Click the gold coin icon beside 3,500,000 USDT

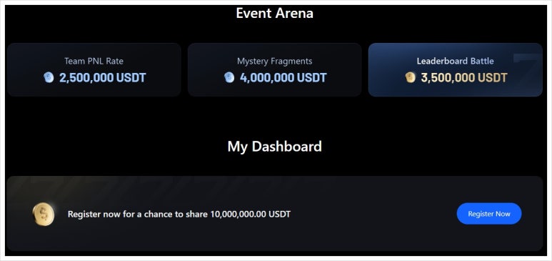coord(410,77)
